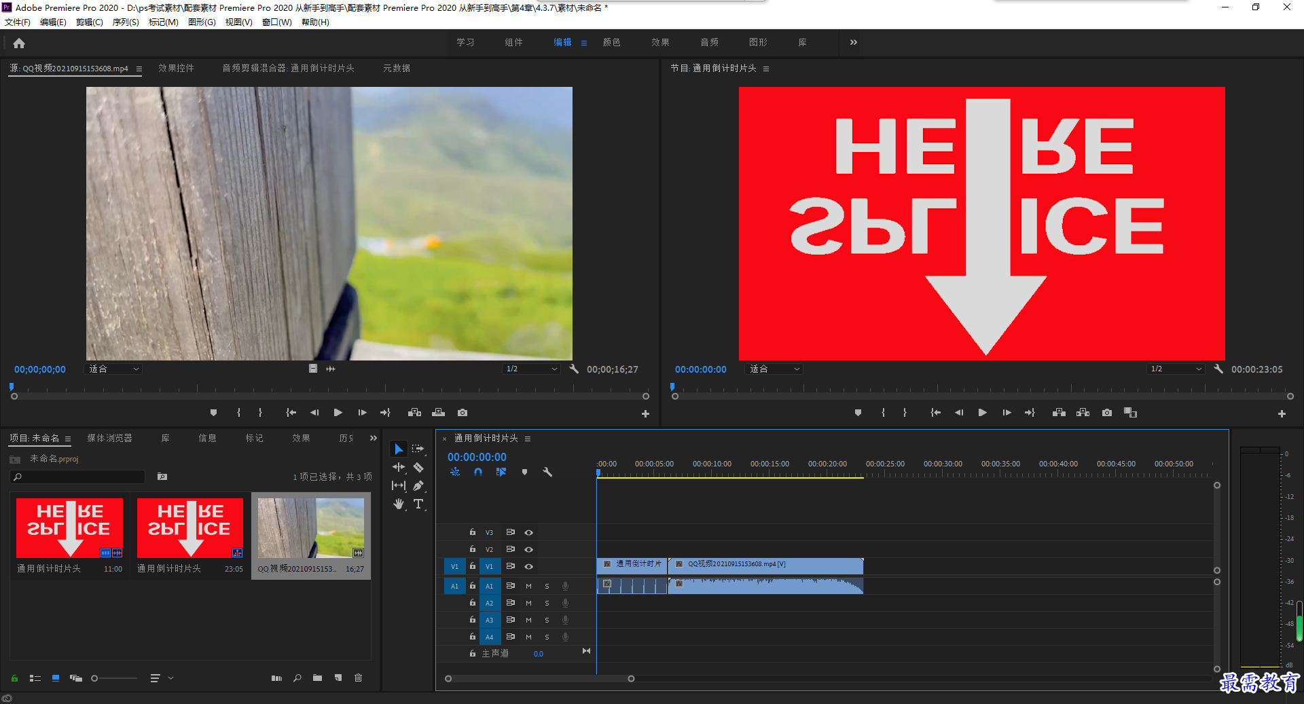Click Overwrite button in source monitor
Viewport: 1304px width, 704px height.
coord(439,412)
